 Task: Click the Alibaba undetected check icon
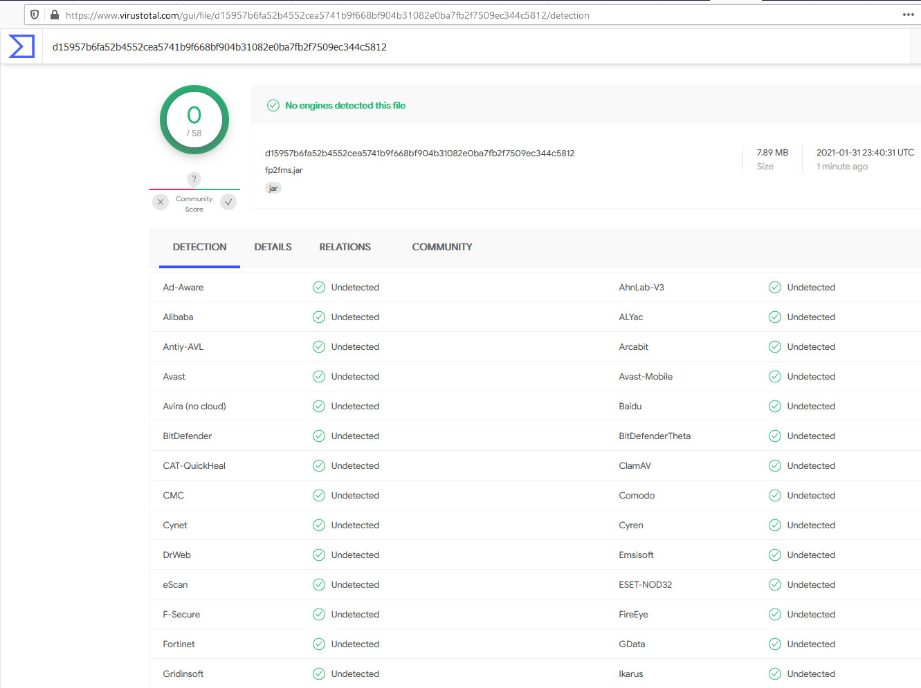pos(319,317)
